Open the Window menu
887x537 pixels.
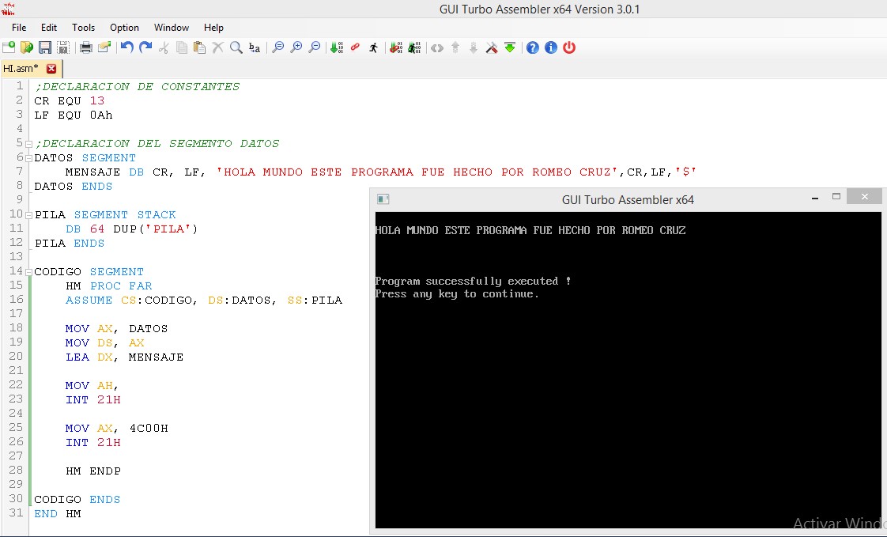pyautogui.click(x=171, y=28)
